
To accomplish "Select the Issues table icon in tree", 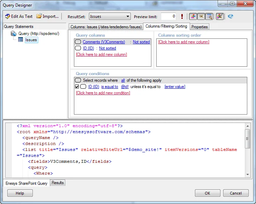I will 21,40.
